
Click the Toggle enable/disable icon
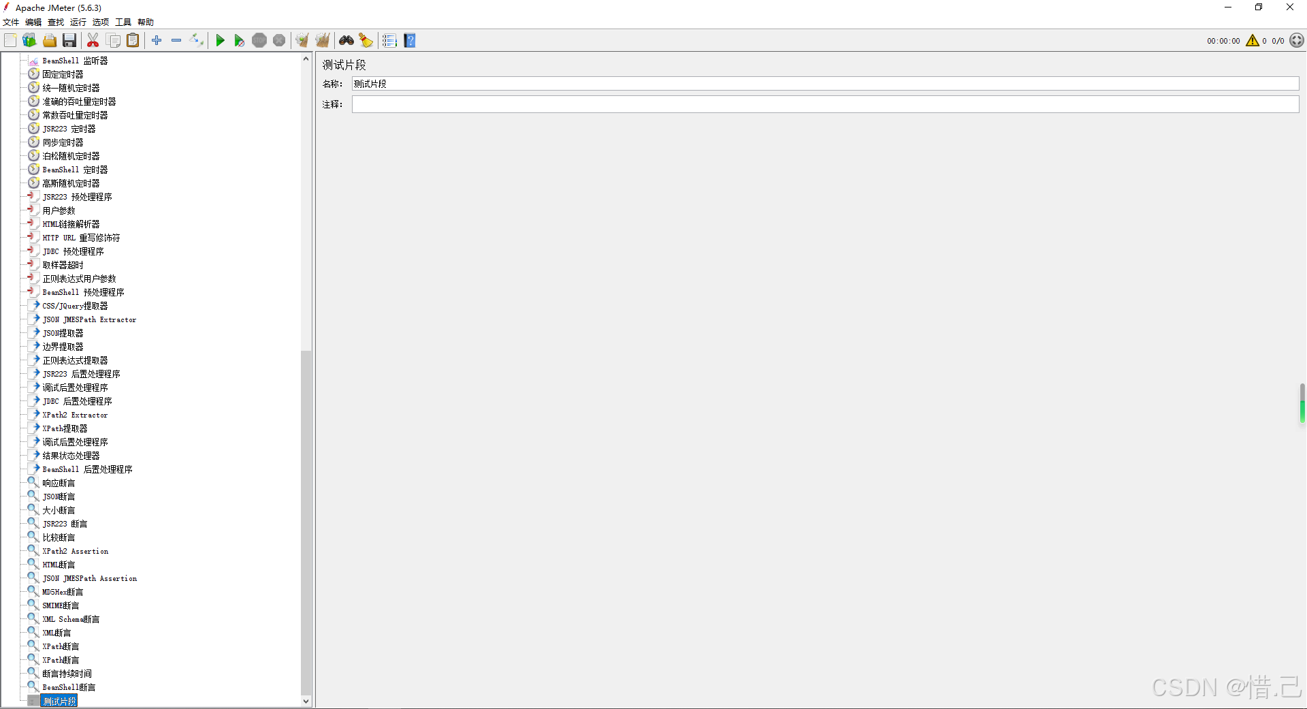coord(197,41)
